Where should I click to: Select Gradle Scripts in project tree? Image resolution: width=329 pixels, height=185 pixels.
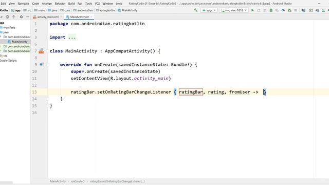pyautogui.click(x=8, y=61)
